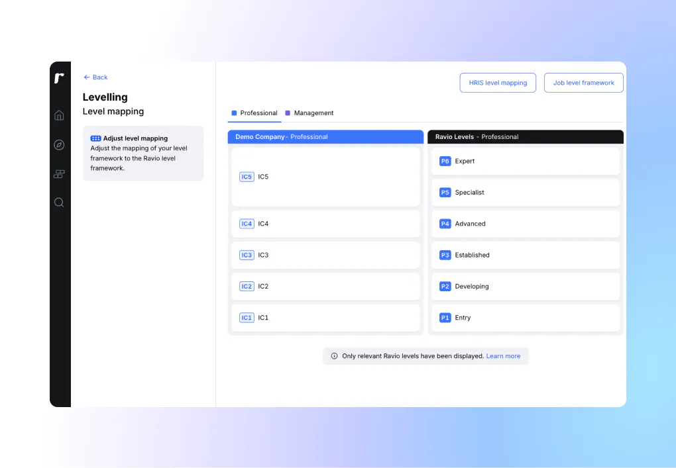Click the IC5 level badge
The width and height of the screenshot is (676, 468).
coord(247,177)
